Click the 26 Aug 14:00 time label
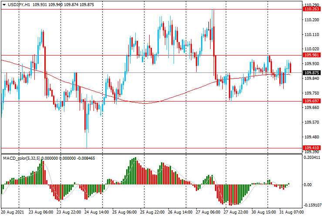Screen dimensions: 322x217 180,212
